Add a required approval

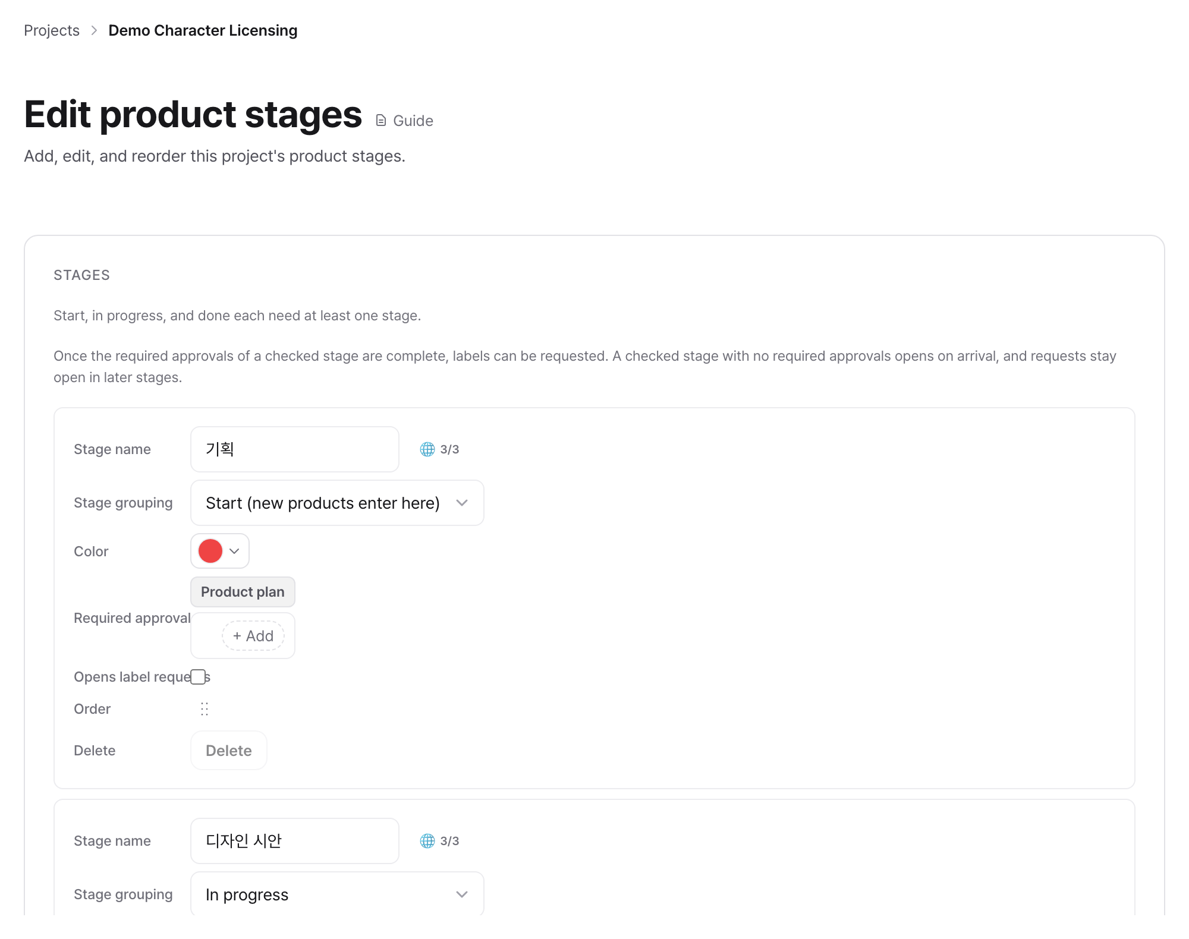click(253, 636)
